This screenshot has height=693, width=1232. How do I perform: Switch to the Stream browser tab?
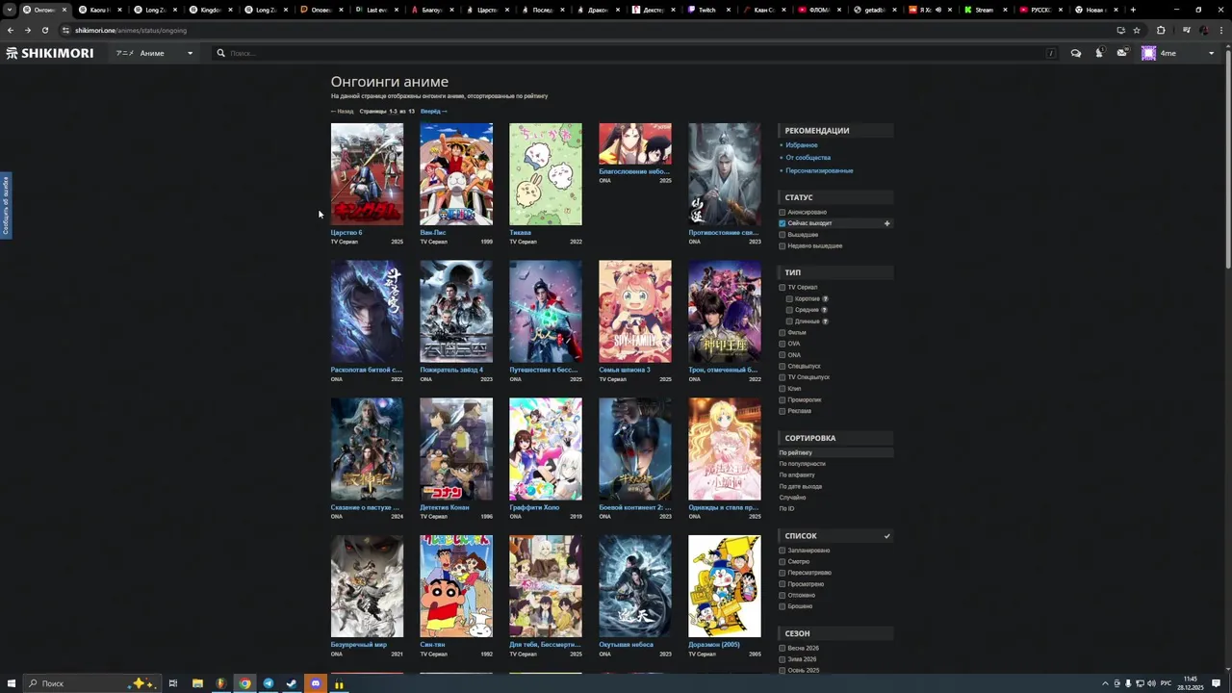tap(984, 10)
